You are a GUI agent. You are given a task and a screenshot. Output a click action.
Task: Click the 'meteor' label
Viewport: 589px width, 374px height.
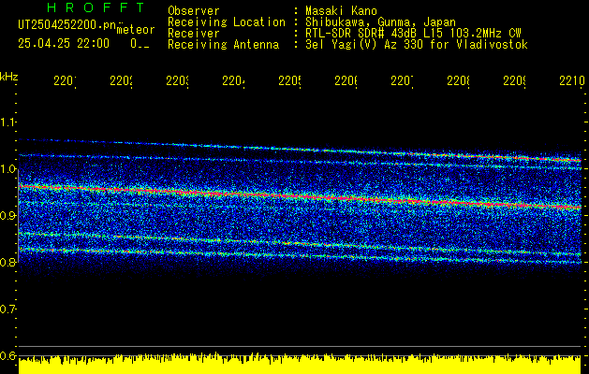point(135,30)
